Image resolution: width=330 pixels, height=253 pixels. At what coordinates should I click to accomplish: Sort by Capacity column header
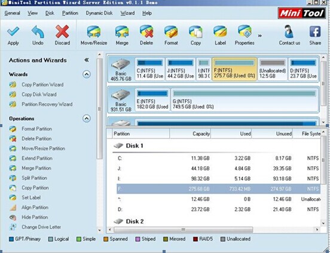pos(190,134)
